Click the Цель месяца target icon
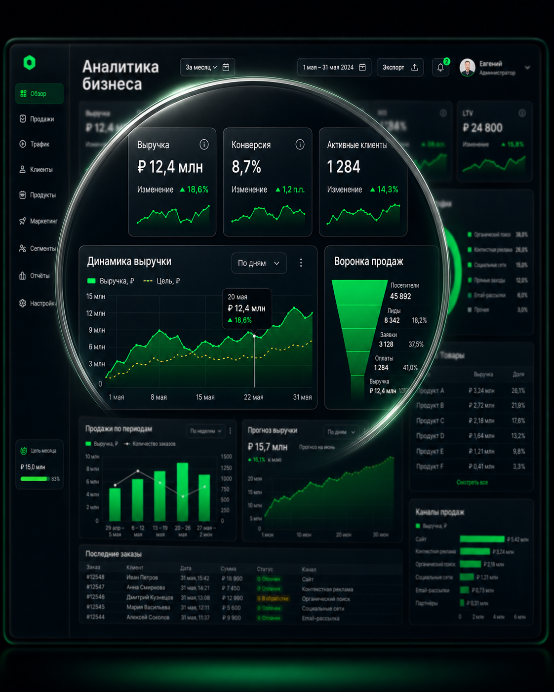The height and width of the screenshot is (692, 554). (x=24, y=451)
